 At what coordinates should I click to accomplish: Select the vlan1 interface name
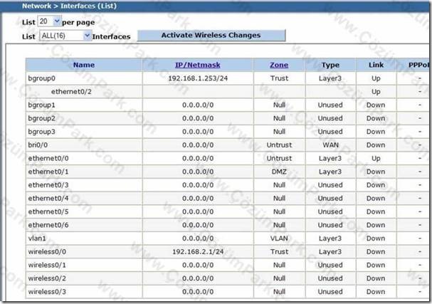point(37,238)
